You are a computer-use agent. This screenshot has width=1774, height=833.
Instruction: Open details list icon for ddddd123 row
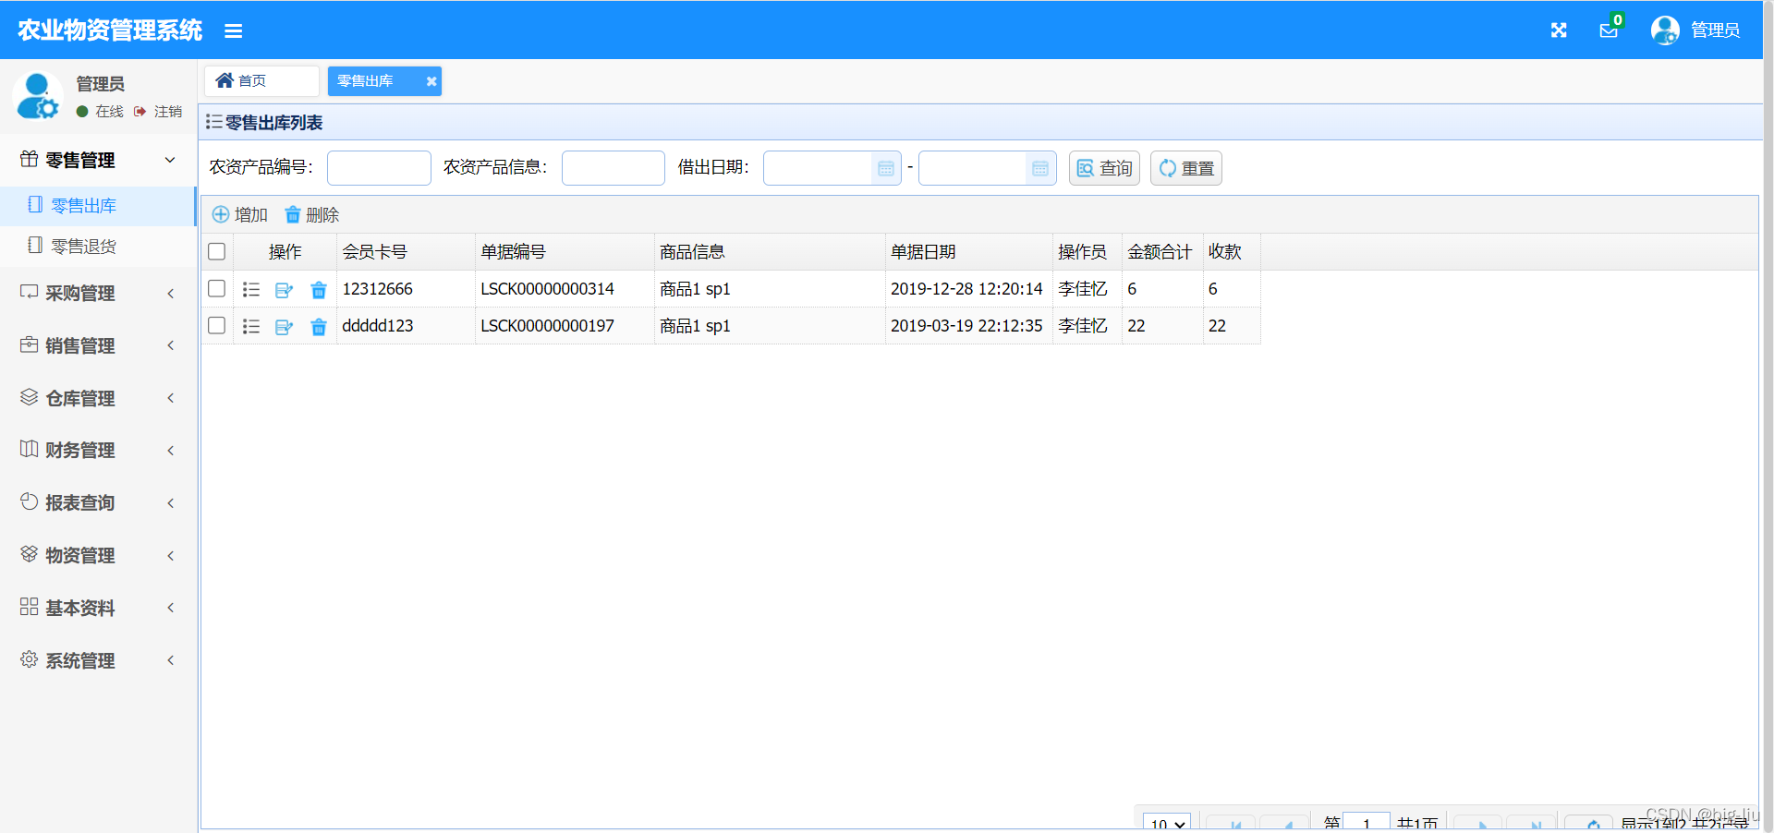pos(250,326)
